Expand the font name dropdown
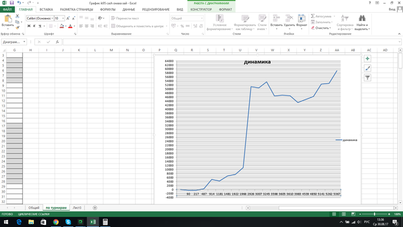This screenshot has width=403, height=227. pos(52,18)
